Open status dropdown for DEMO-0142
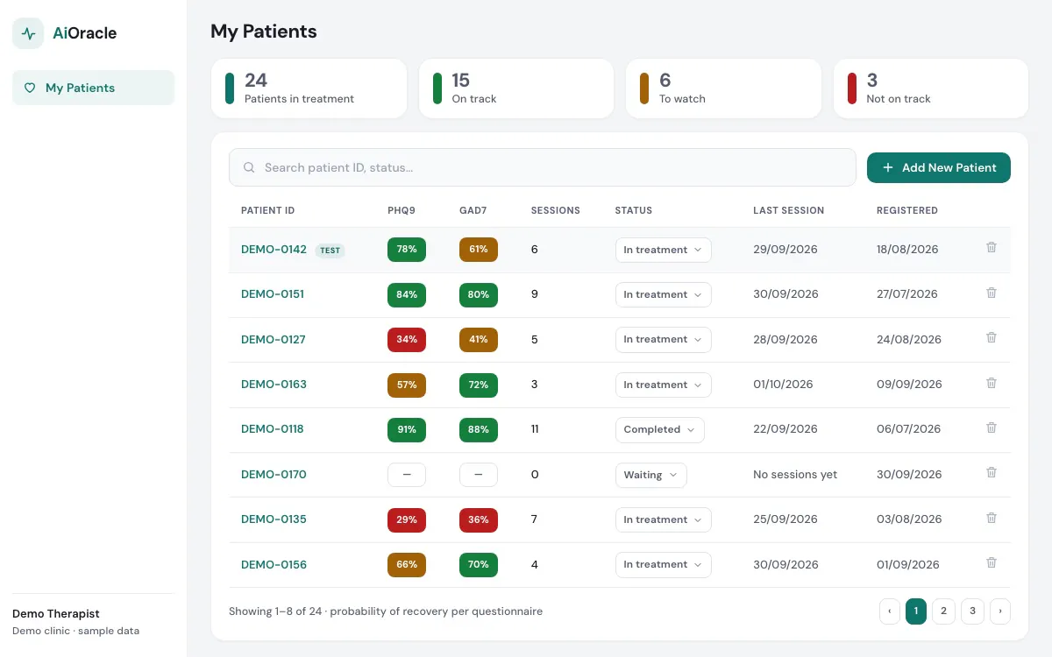Screen dimensions: 1052x657 coord(663,250)
